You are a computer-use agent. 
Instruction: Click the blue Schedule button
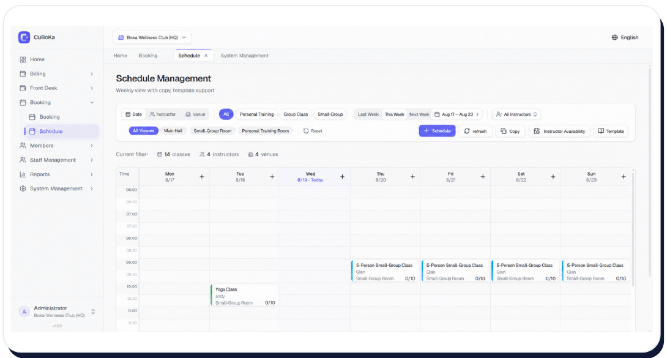click(x=437, y=131)
